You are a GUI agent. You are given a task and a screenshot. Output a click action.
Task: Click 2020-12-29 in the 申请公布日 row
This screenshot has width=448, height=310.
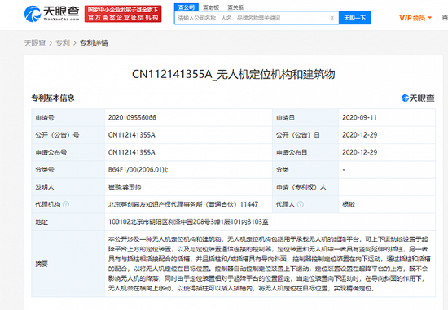(x=360, y=152)
